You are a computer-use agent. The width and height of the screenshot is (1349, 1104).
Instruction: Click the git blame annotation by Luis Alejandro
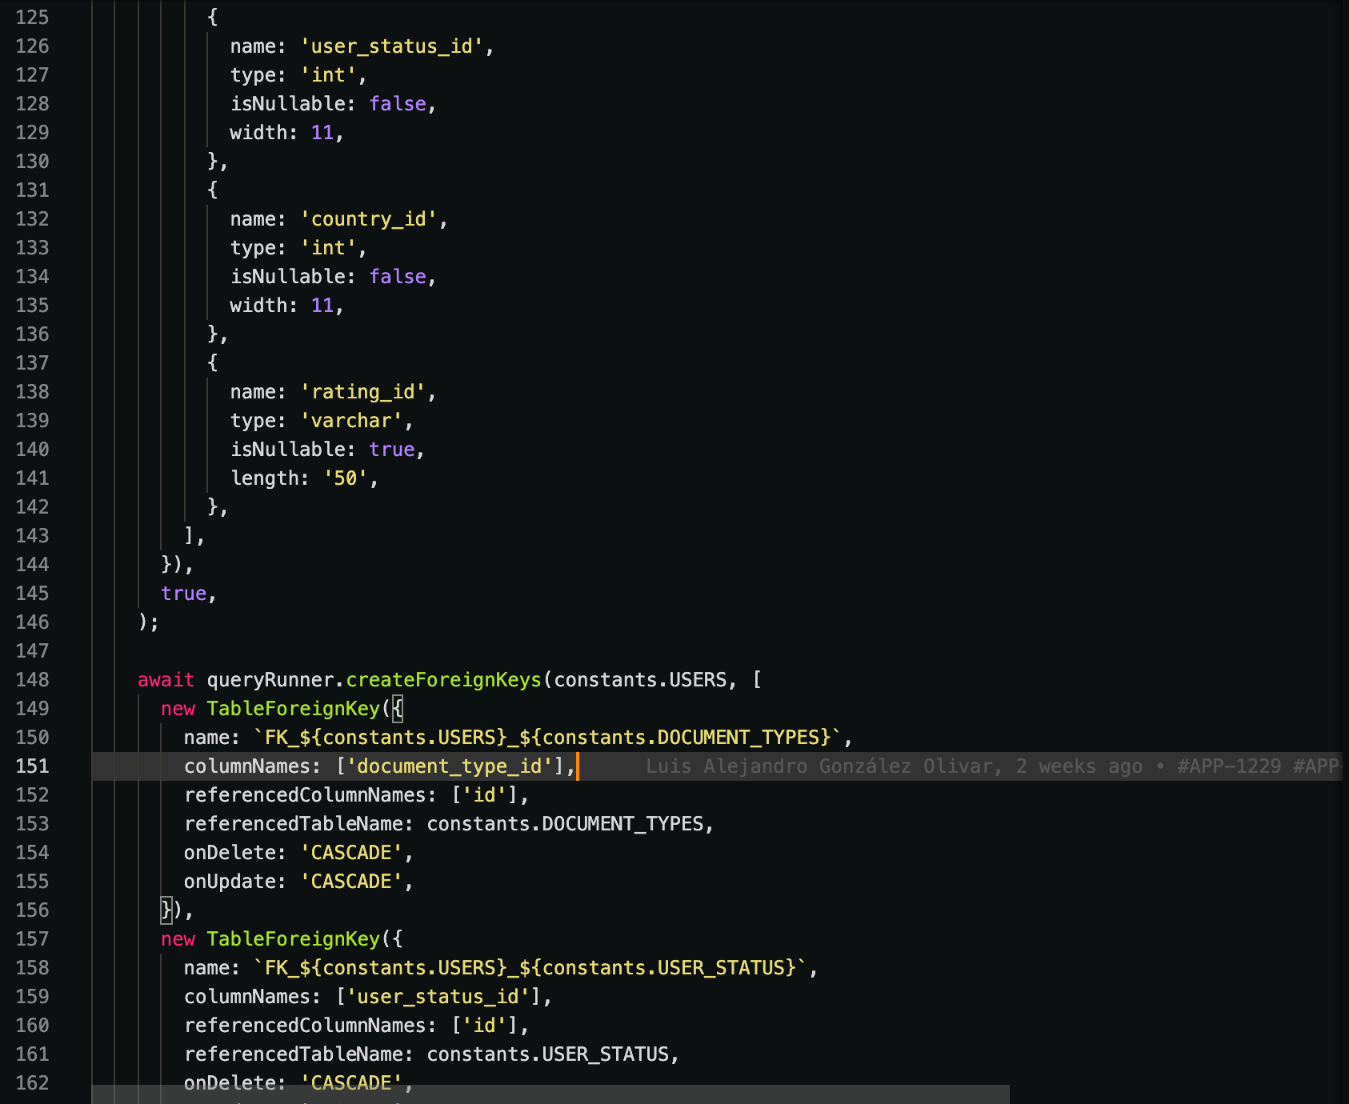[994, 766]
